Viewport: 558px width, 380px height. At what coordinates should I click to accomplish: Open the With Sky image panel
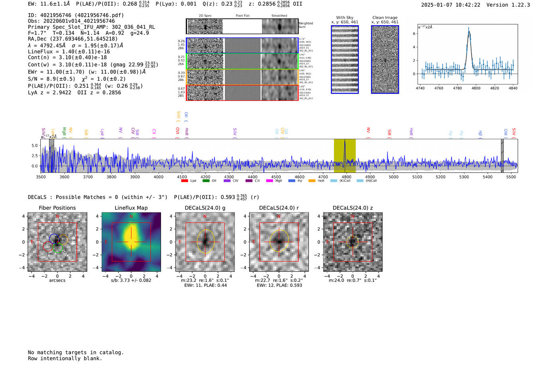pyautogui.click(x=345, y=59)
